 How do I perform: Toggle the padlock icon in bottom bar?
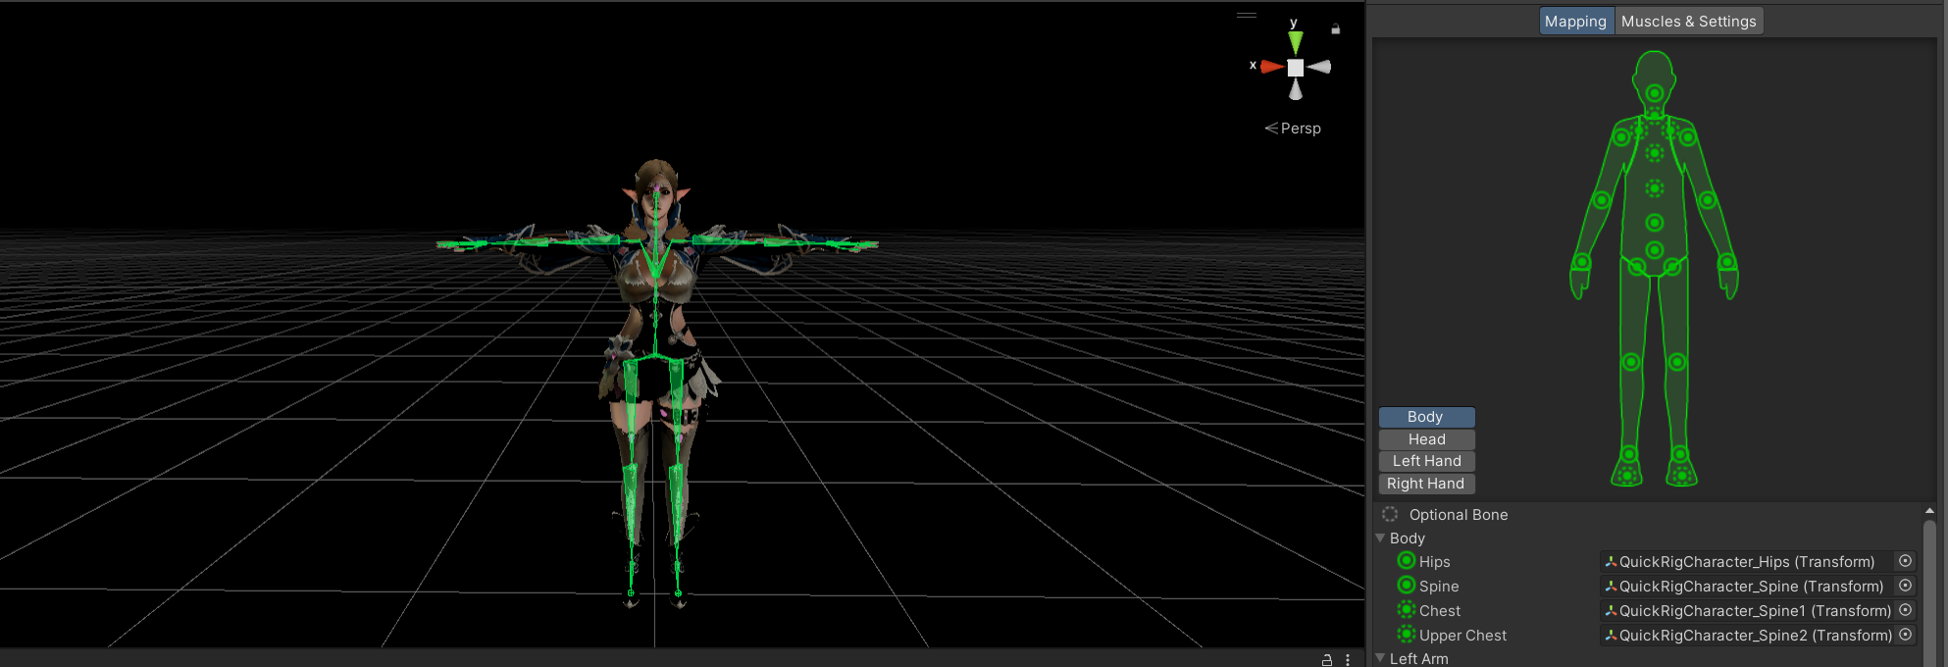point(1327,659)
